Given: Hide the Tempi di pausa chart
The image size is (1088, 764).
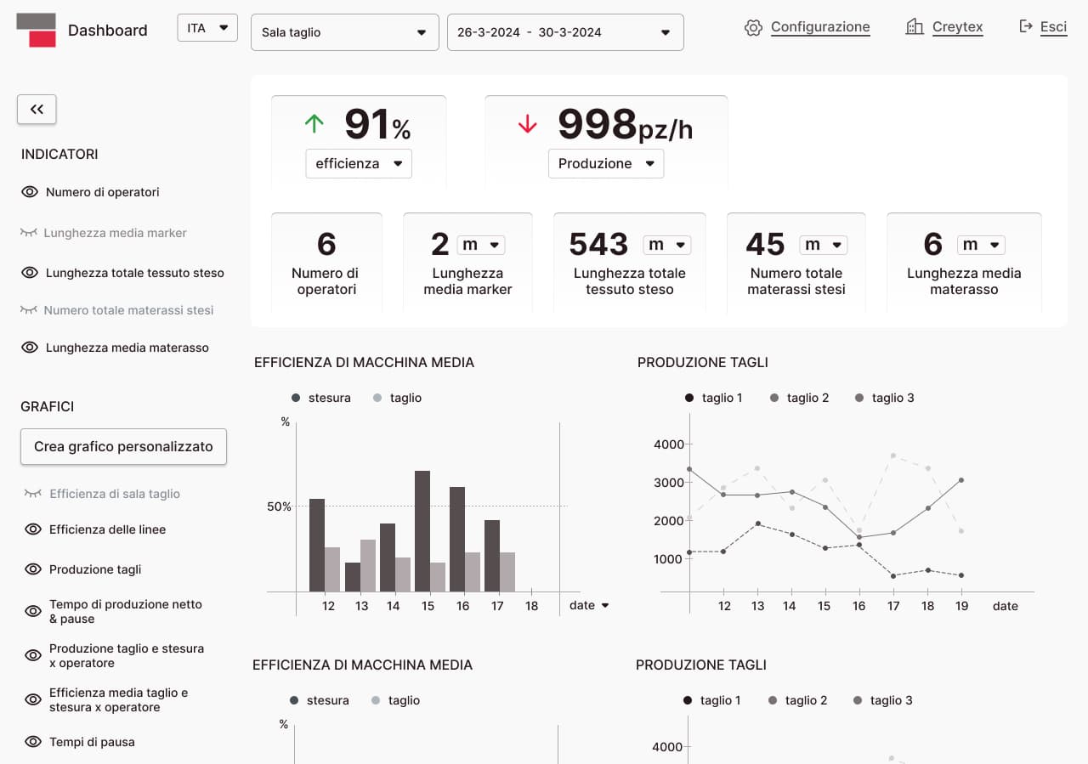Looking at the screenshot, I should 33,742.
